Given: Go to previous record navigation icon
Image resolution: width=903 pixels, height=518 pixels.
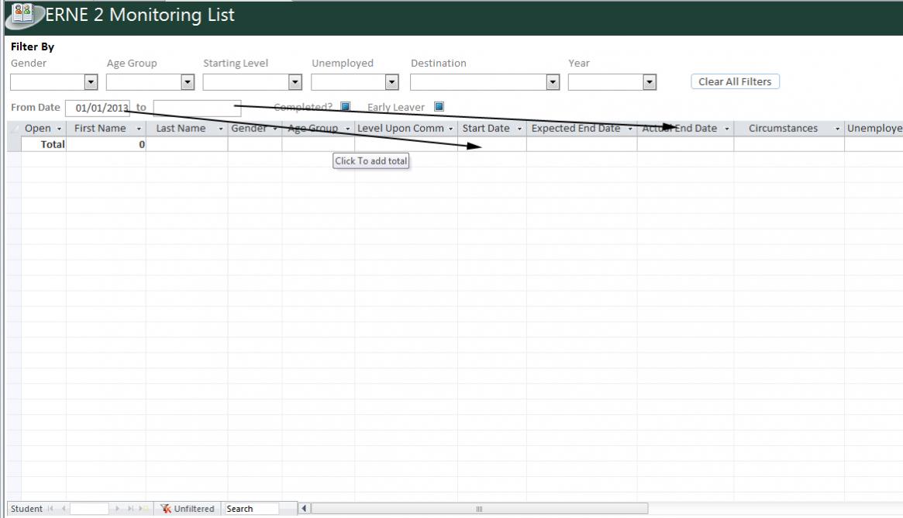Looking at the screenshot, I should [x=64, y=509].
